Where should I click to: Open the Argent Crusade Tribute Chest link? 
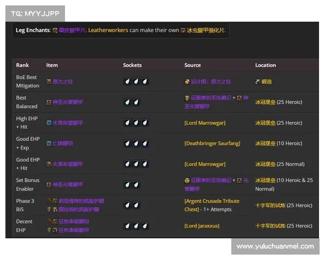click(x=212, y=205)
